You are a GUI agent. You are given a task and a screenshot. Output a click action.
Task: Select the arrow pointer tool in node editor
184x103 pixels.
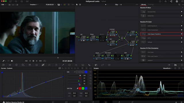77,5
